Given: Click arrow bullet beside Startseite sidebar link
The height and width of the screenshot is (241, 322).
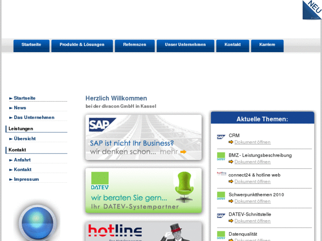Looking at the screenshot, I should pyautogui.click(x=11, y=99).
